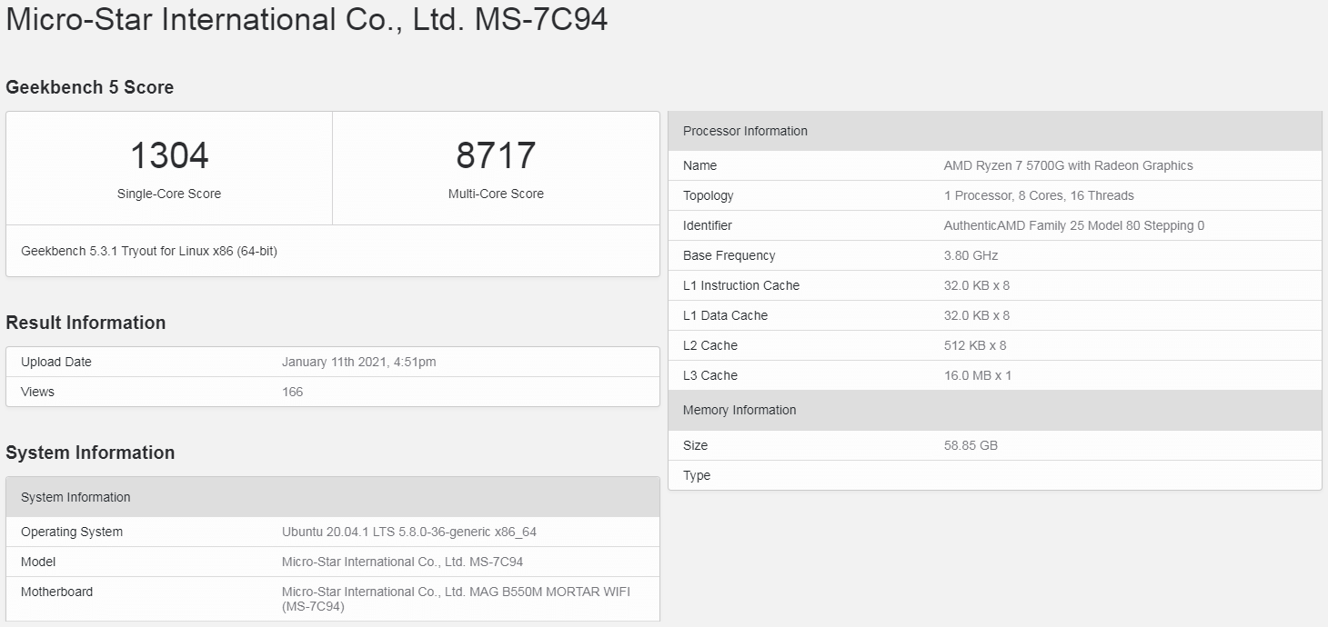Click the "Type" label under Memory Information
The width and height of the screenshot is (1328, 627).
pos(697,475)
